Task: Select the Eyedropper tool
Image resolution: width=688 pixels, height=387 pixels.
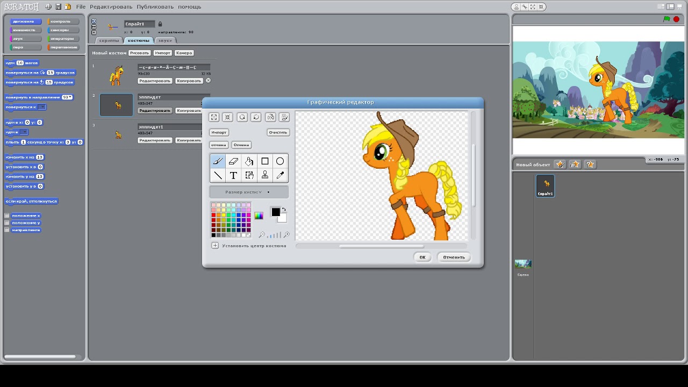Action: point(280,175)
